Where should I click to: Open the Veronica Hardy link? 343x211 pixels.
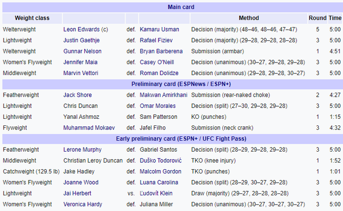tap(82, 204)
